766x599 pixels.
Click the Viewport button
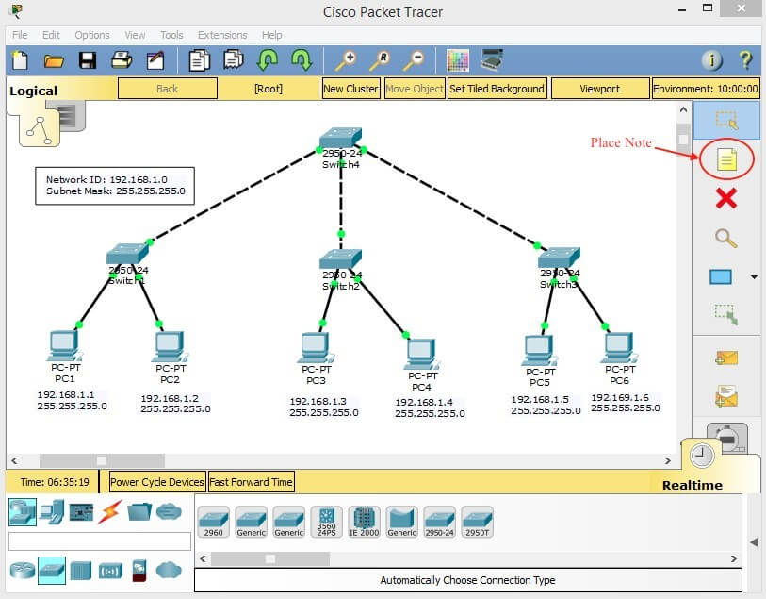pyautogui.click(x=599, y=89)
